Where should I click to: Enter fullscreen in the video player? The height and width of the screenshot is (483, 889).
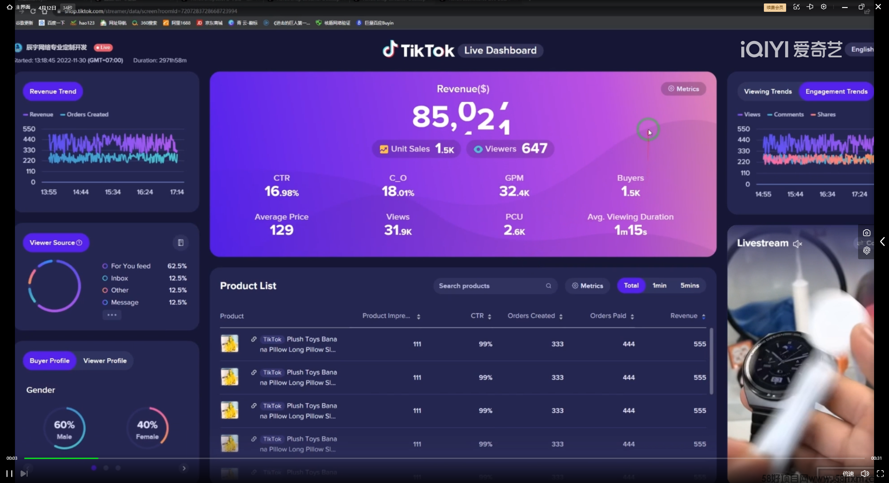(x=880, y=474)
